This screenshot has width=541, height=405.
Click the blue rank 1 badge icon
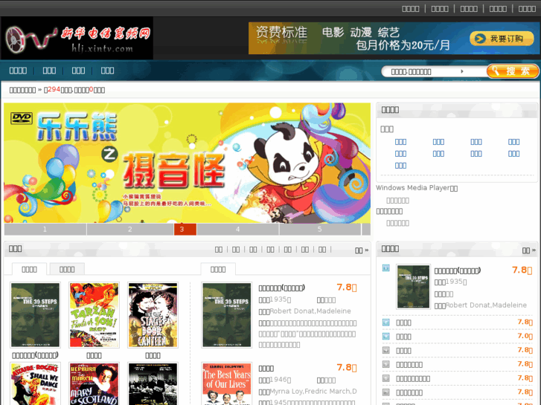pyautogui.click(x=385, y=268)
